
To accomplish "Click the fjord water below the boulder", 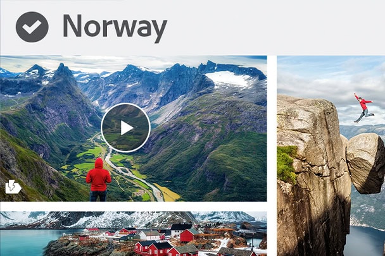I will pyautogui.click(x=366, y=241).
